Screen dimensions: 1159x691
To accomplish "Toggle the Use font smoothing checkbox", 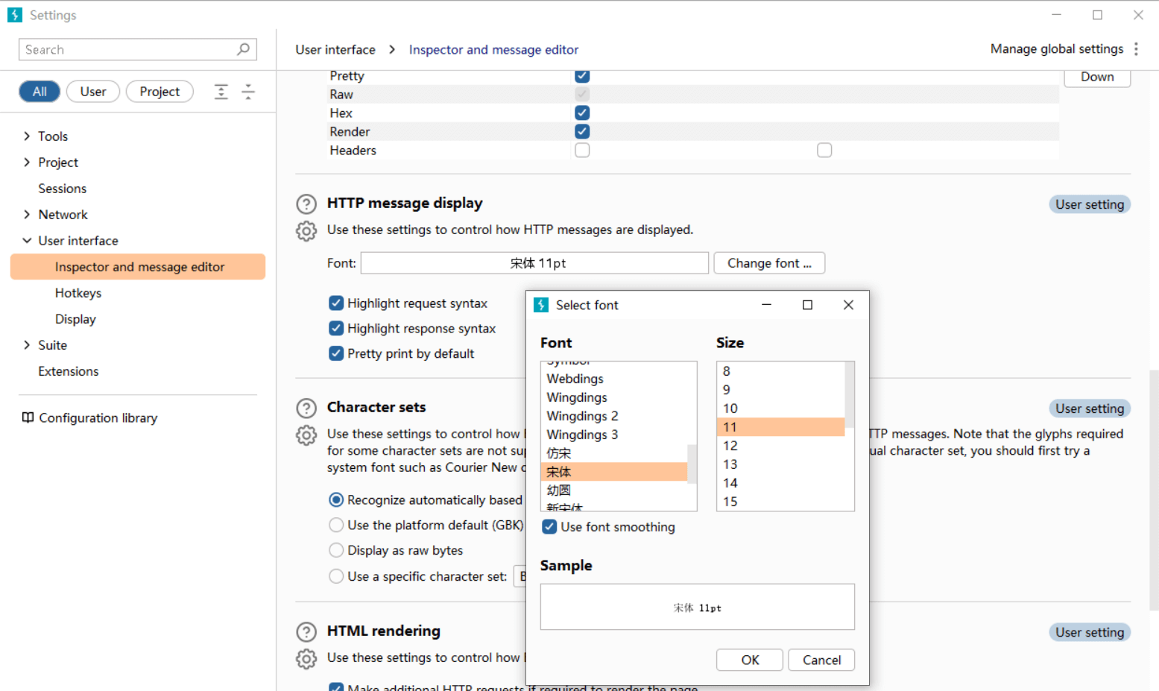I will [549, 527].
